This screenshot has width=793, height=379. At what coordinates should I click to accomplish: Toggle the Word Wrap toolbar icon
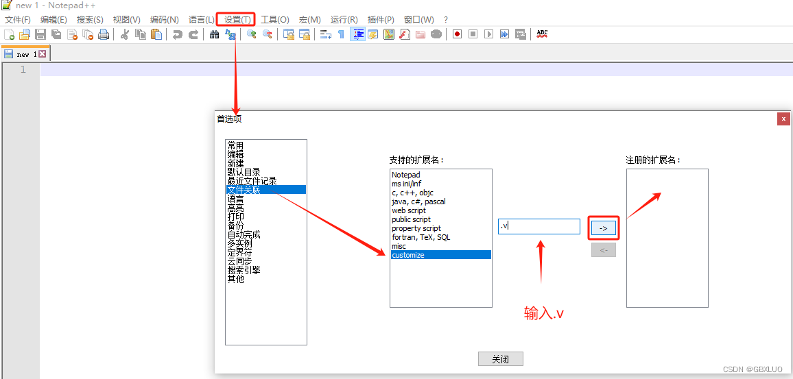click(x=326, y=34)
